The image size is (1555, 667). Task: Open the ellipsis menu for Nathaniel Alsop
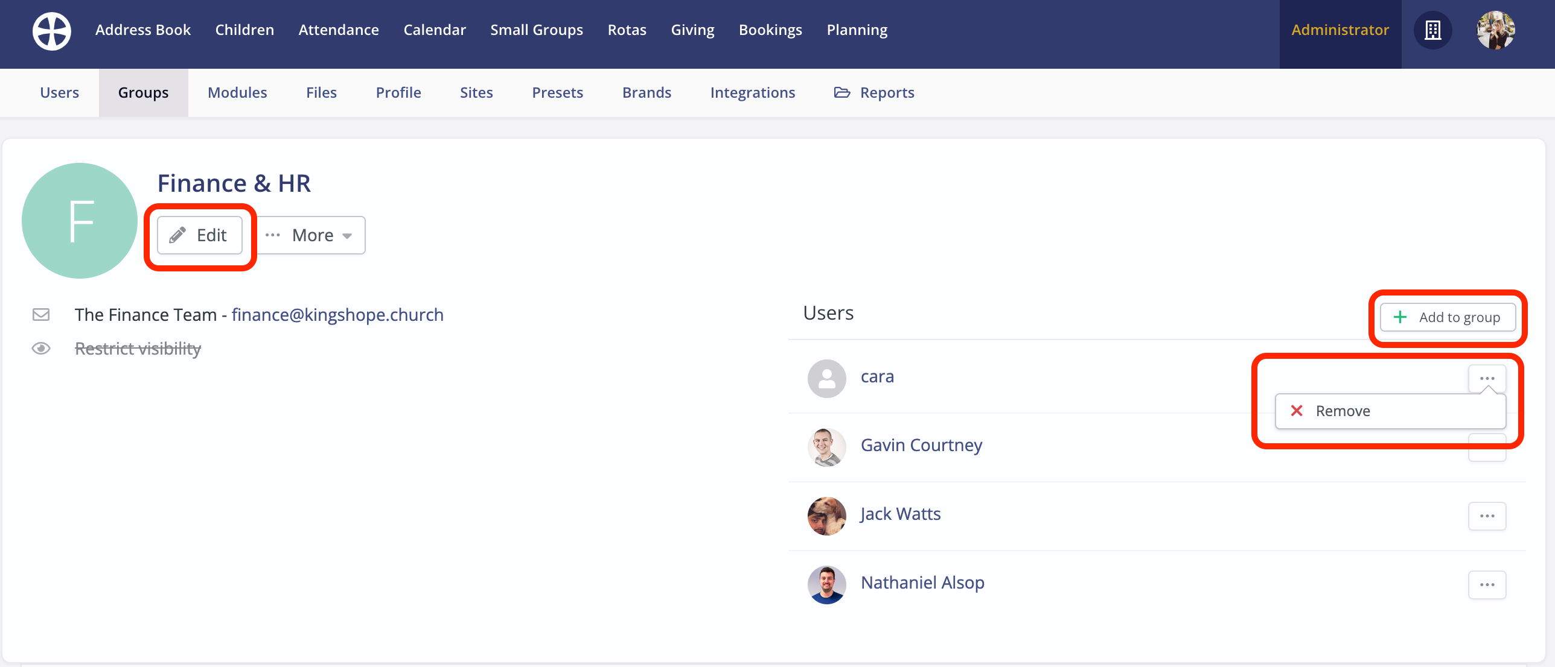pyautogui.click(x=1487, y=584)
